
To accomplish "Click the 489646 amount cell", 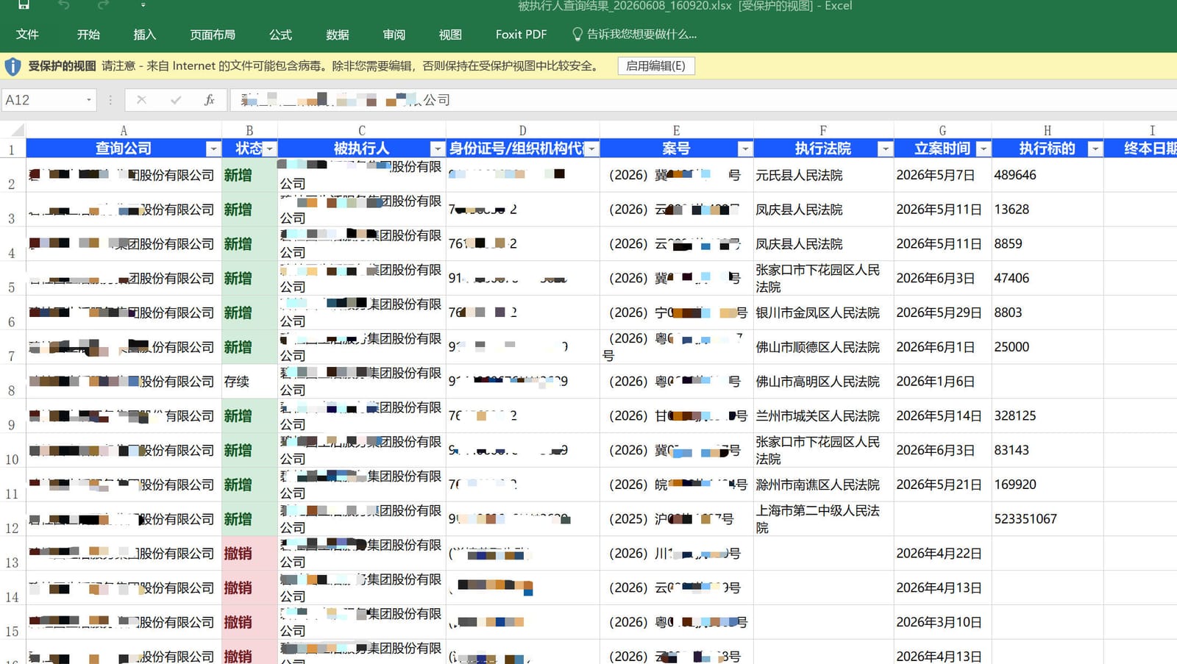I will [1048, 175].
